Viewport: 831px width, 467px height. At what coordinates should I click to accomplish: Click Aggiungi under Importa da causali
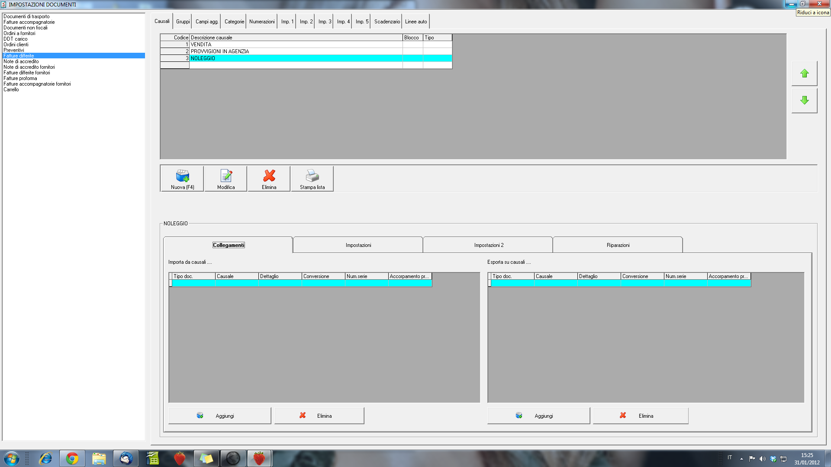(219, 416)
